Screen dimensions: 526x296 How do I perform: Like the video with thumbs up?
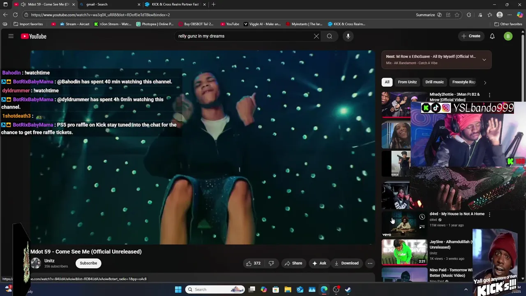254,263
